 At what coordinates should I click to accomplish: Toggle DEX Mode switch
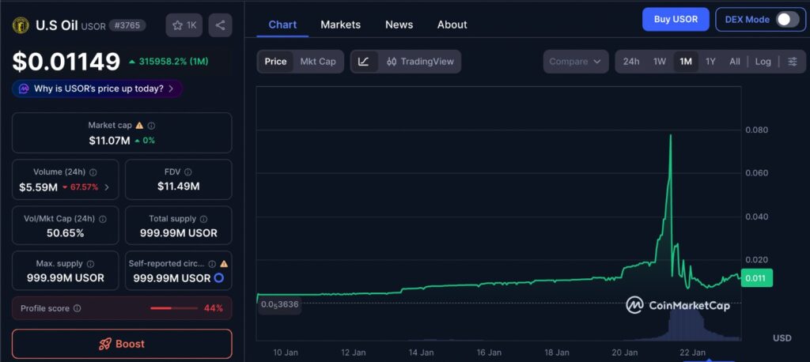tap(787, 20)
